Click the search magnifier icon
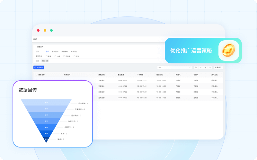The image size is (257, 160). point(191,68)
